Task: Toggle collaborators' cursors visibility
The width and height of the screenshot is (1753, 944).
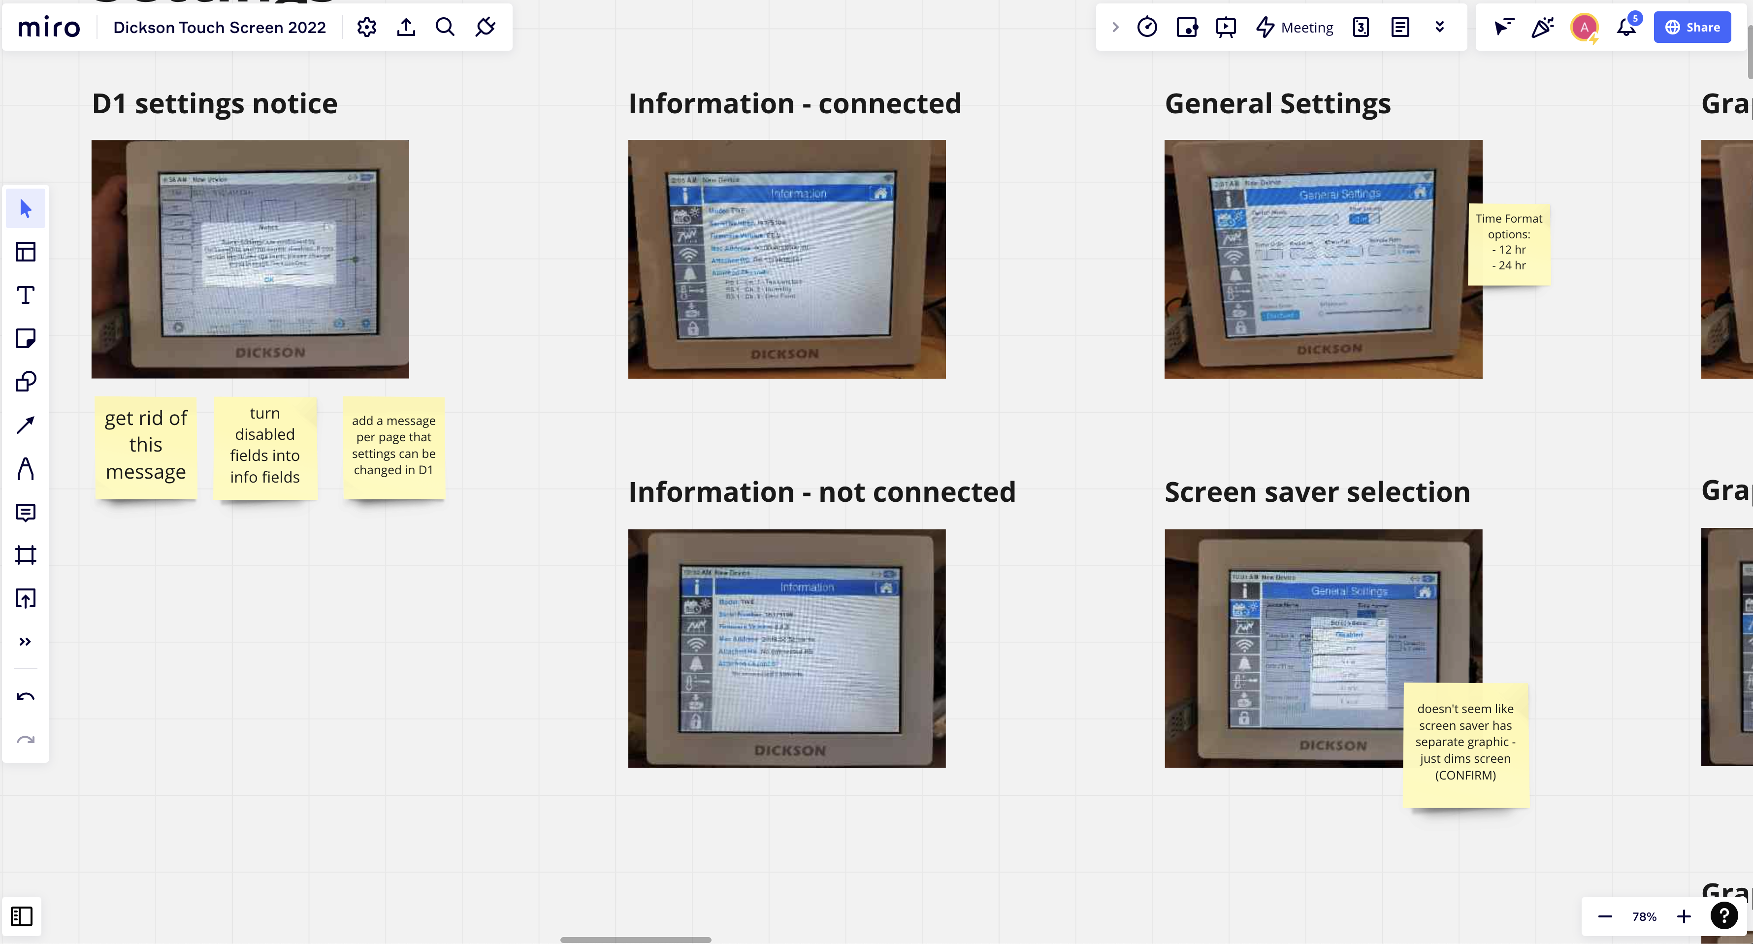Action: coord(1503,27)
